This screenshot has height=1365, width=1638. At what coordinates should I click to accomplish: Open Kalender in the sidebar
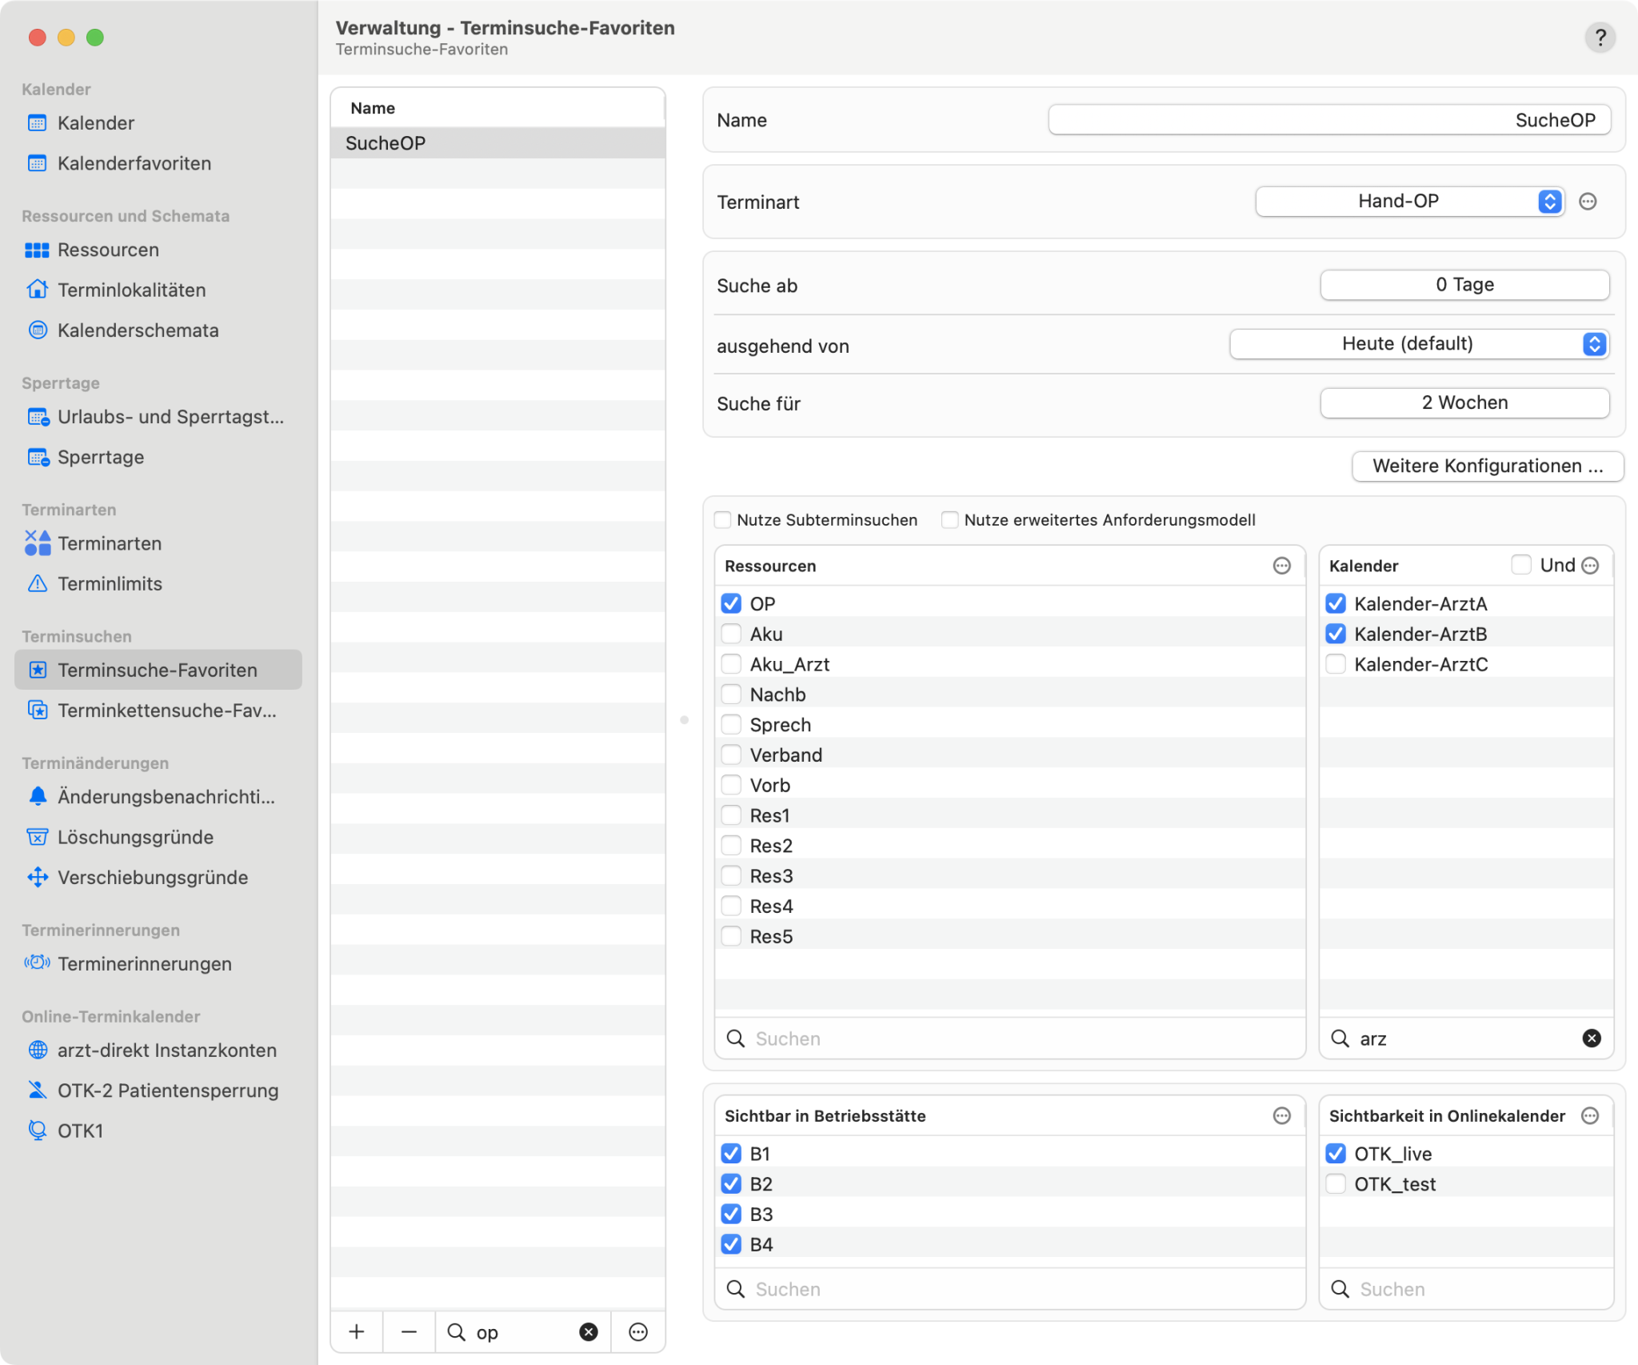[x=158, y=123]
